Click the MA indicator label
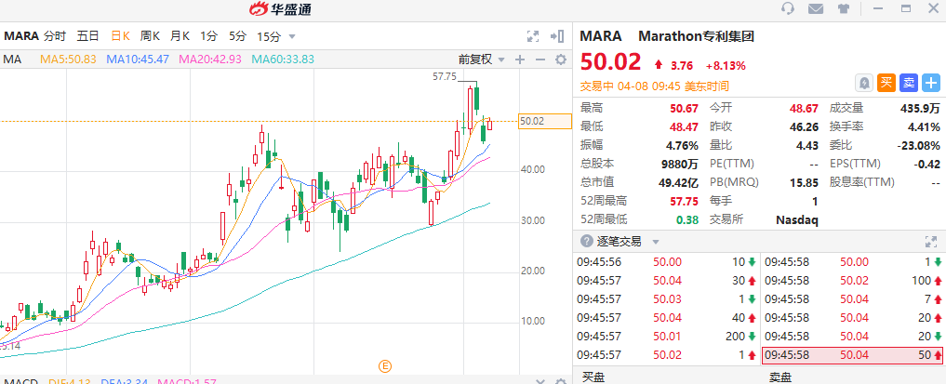This screenshot has width=946, height=384. 13,60
